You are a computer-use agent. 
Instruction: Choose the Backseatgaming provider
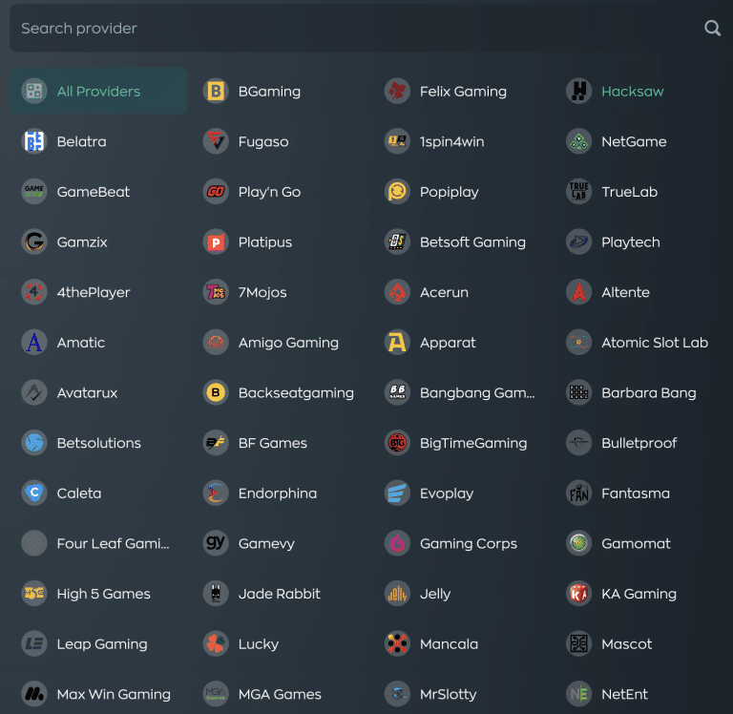pyautogui.click(x=279, y=392)
